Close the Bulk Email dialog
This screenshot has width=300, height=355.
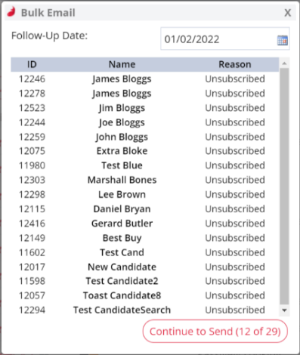[288, 13]
